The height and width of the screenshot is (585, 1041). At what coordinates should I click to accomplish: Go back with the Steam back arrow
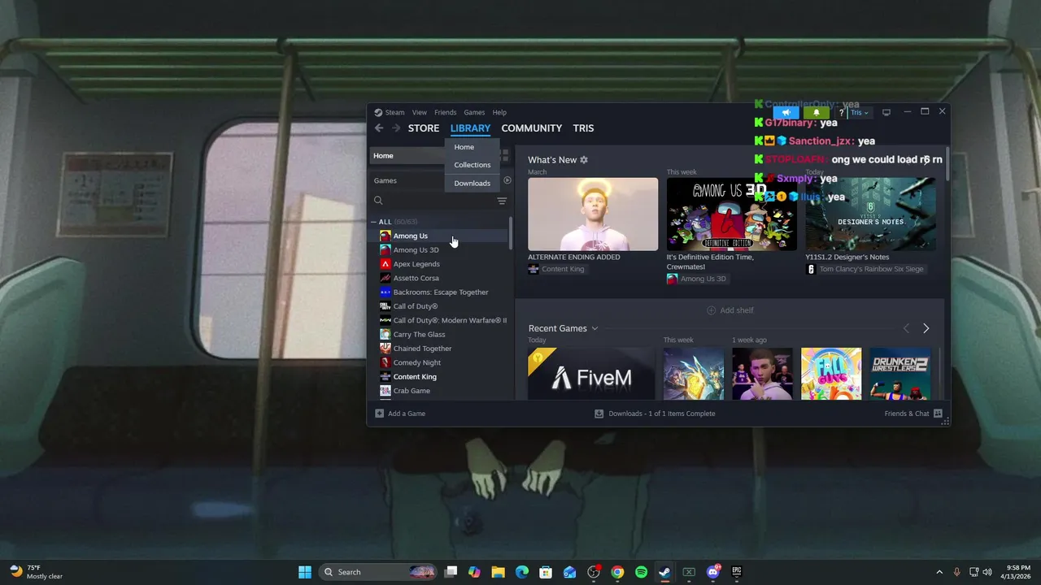(x=379, y=128)
